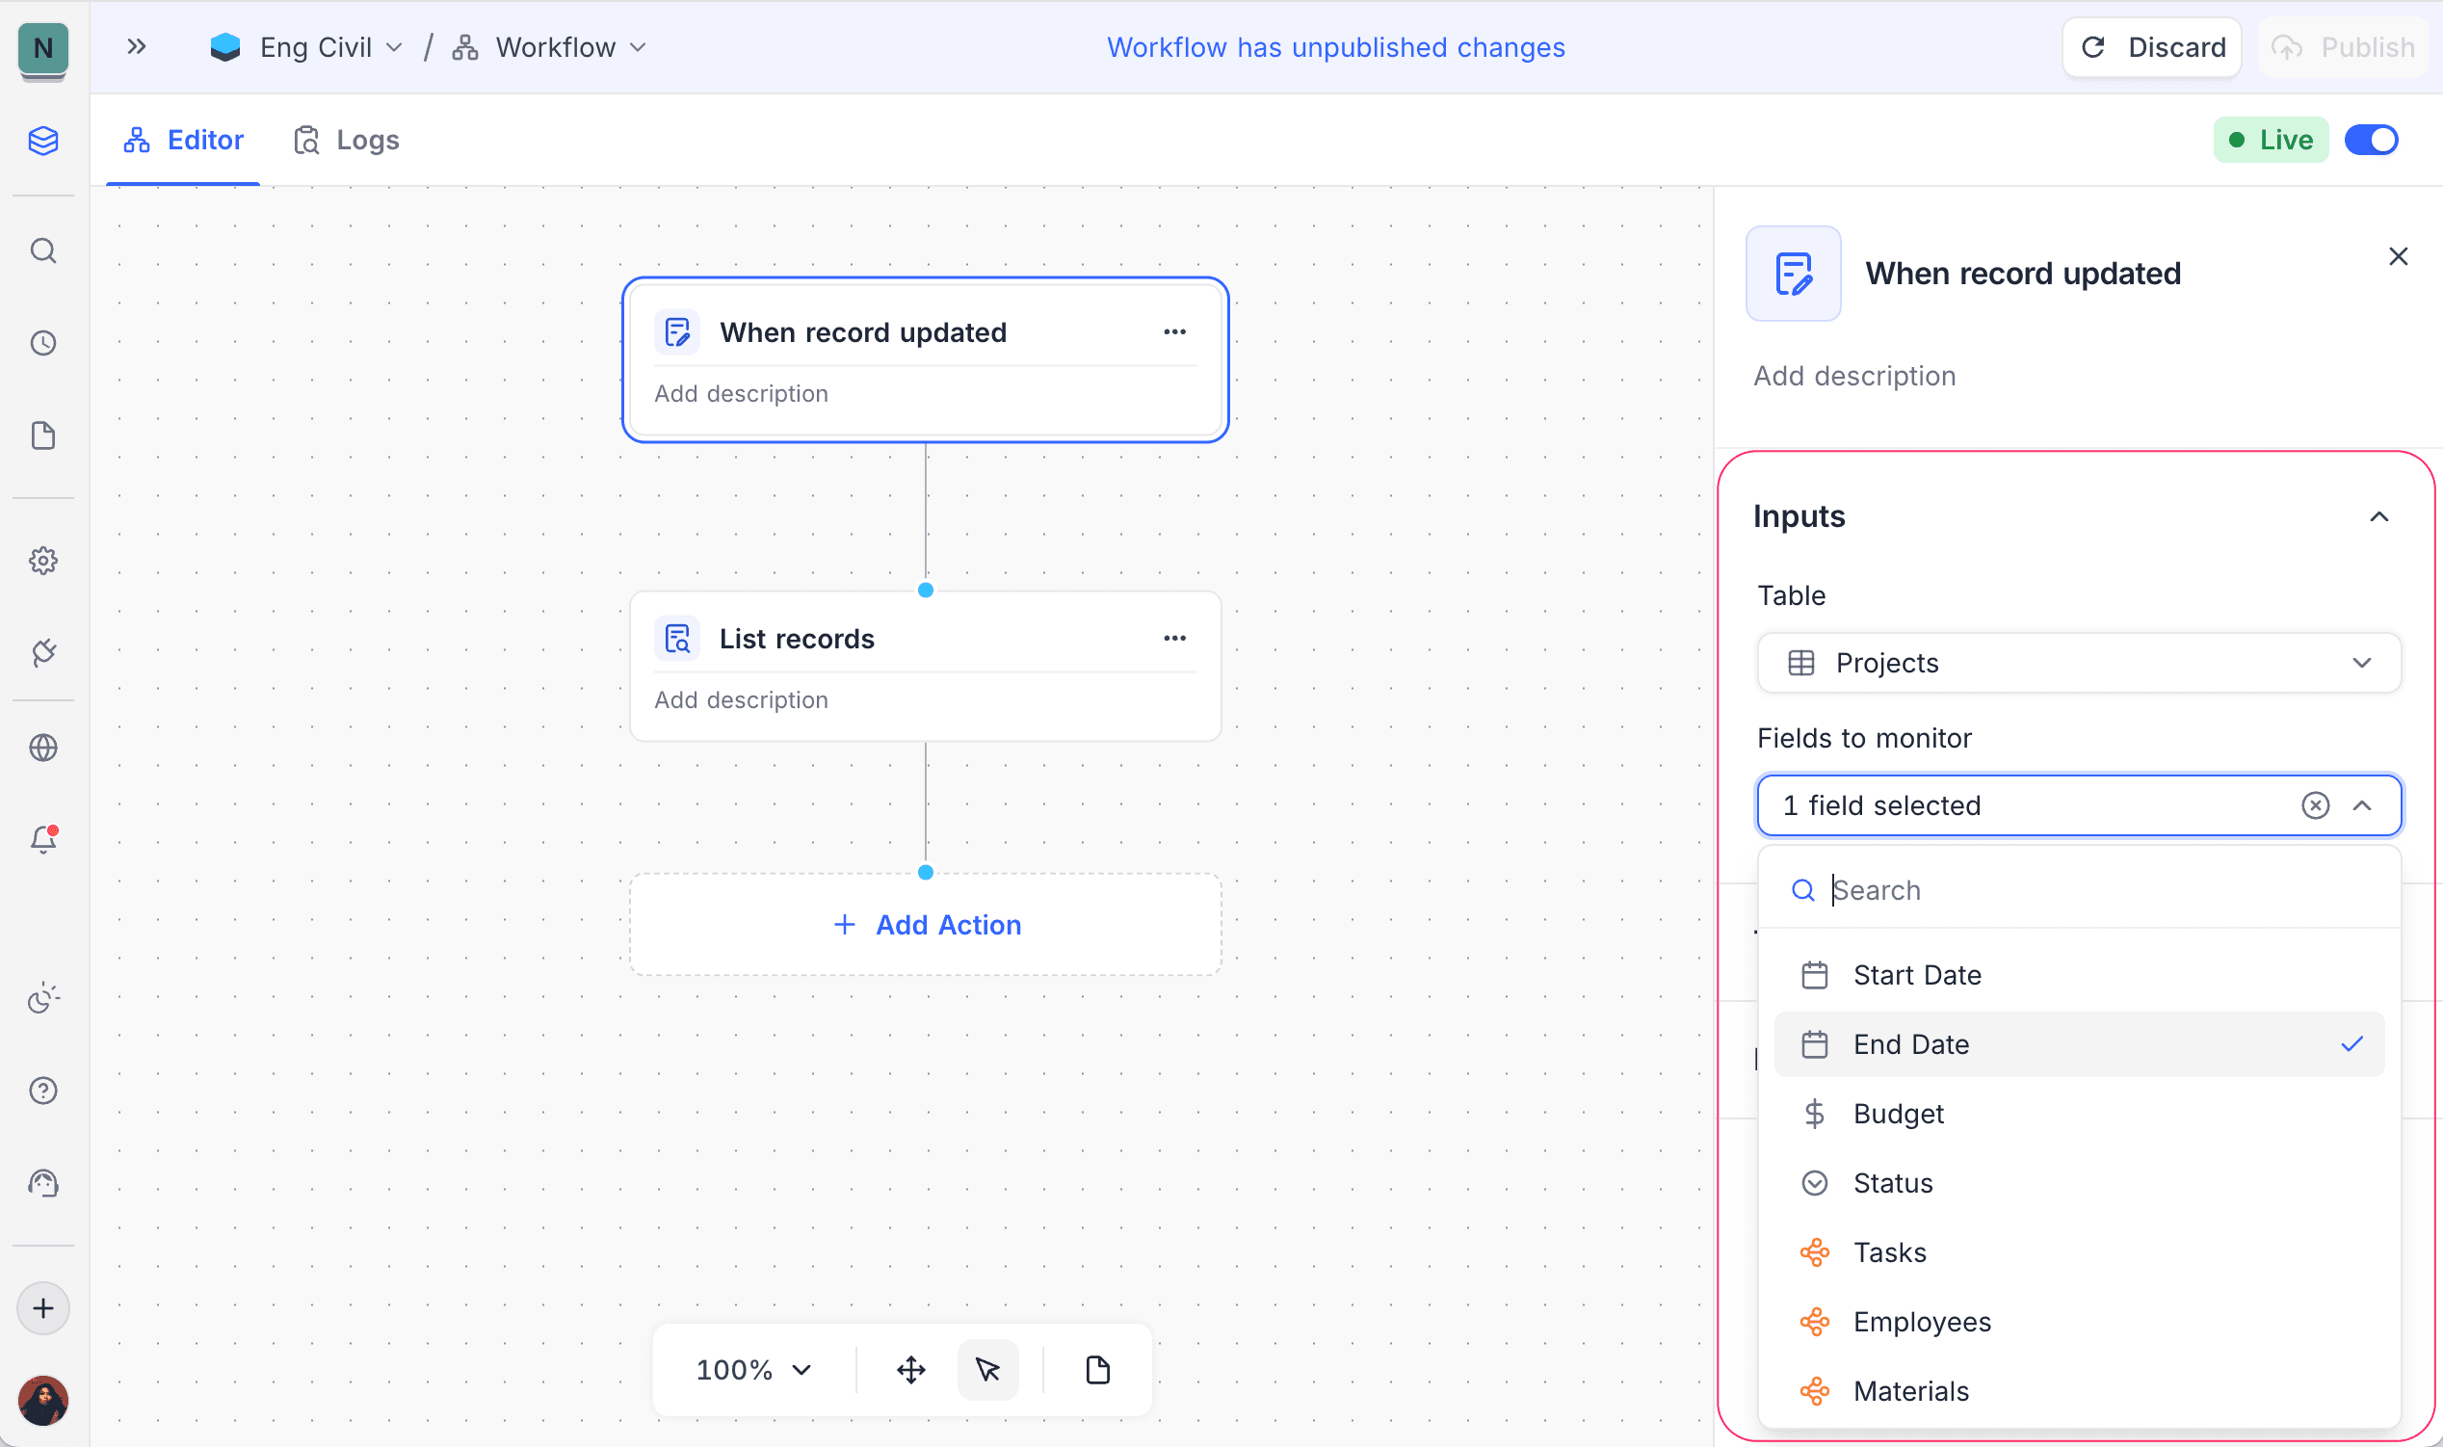Open the settings gear in sidebar
Viewport: 2443px width, 1447px height.
[43, 561]
